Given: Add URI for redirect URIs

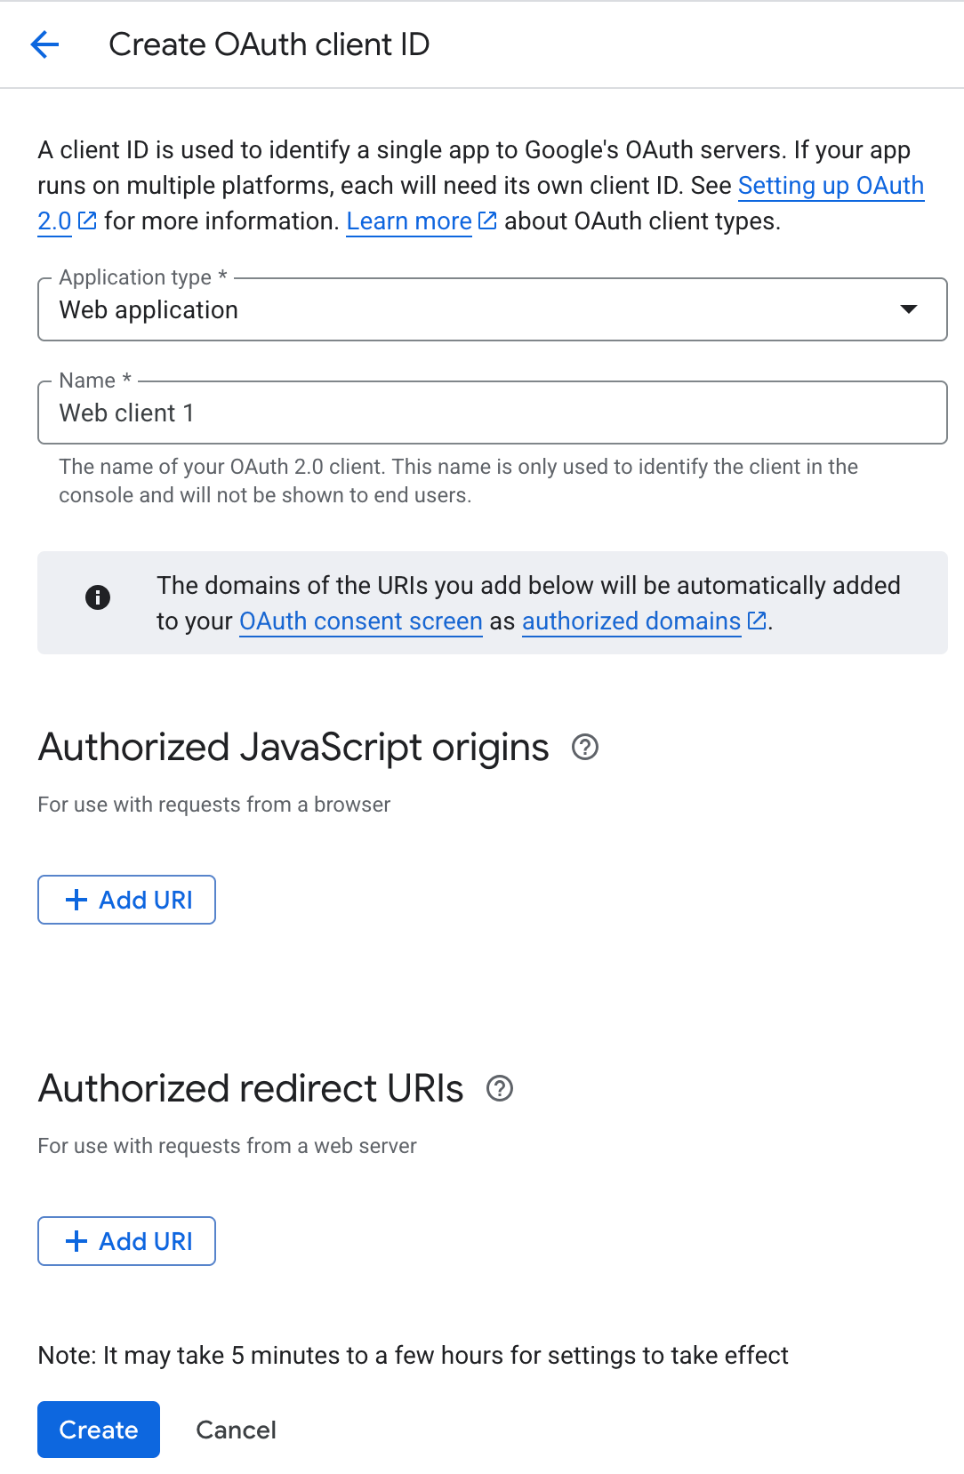Looking at the screenshot, I should click(127, 1241).
